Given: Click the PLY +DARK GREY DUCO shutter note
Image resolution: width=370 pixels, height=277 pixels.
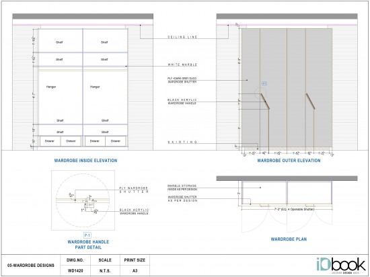Looking at the screenshot, I should [x=182, y=80].
